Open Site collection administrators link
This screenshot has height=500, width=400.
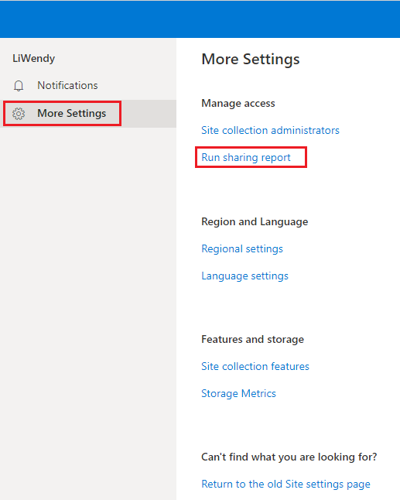[x=270, y=130]
